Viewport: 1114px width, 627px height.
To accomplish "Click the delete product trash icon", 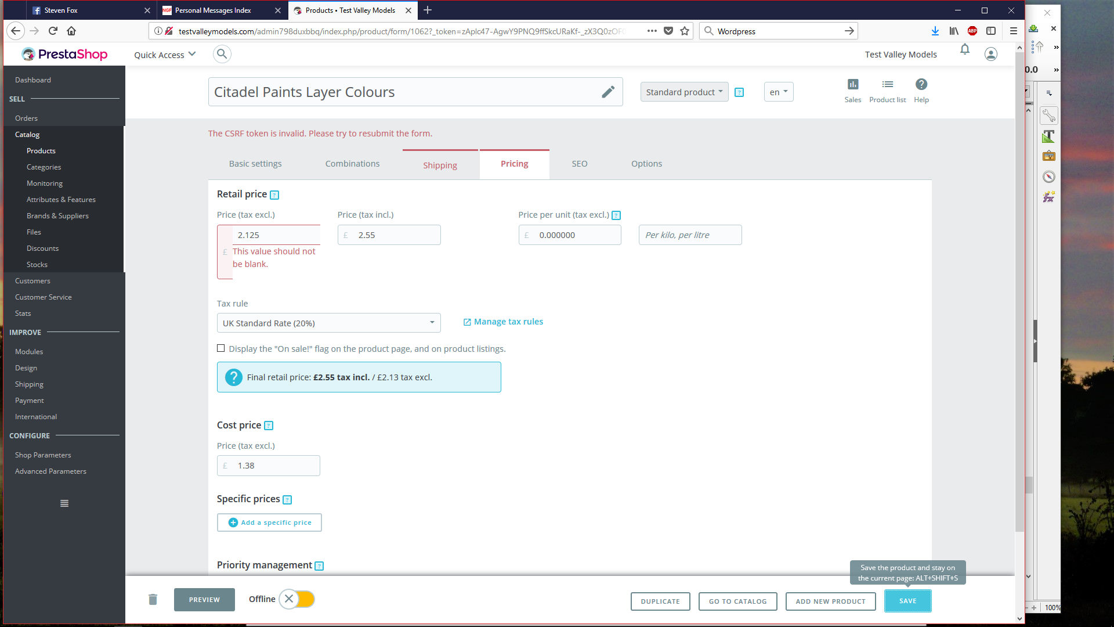I will tap(153, 600).
